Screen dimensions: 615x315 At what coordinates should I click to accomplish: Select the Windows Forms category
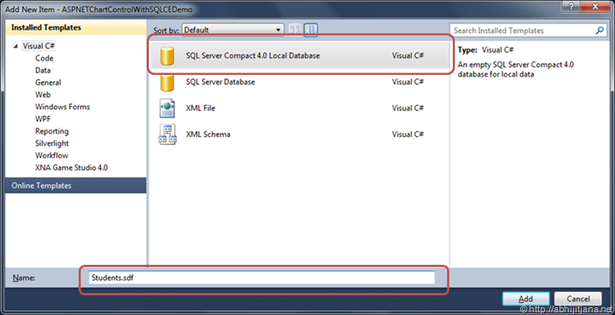coord(62,106)
